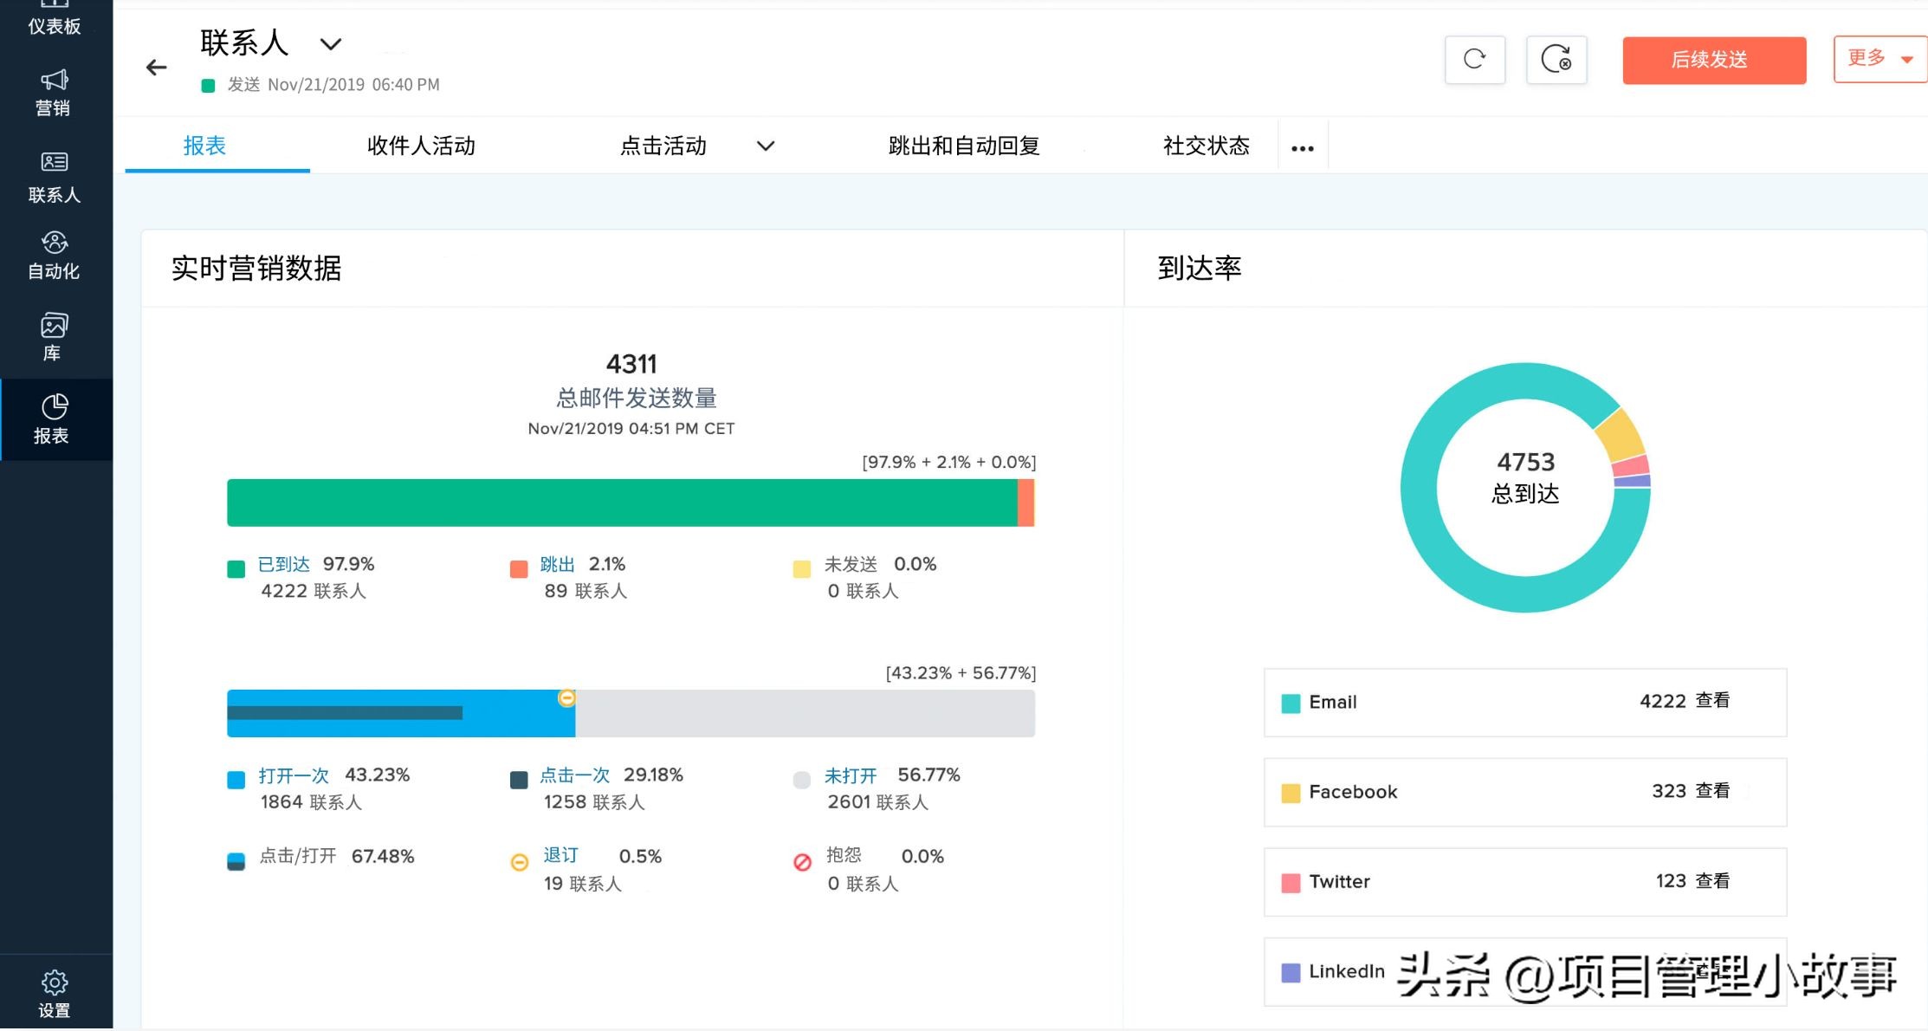Open the 更多 dropdown menu
This screenshot has width=1928, height=1031.
(x=1879, y=59)
